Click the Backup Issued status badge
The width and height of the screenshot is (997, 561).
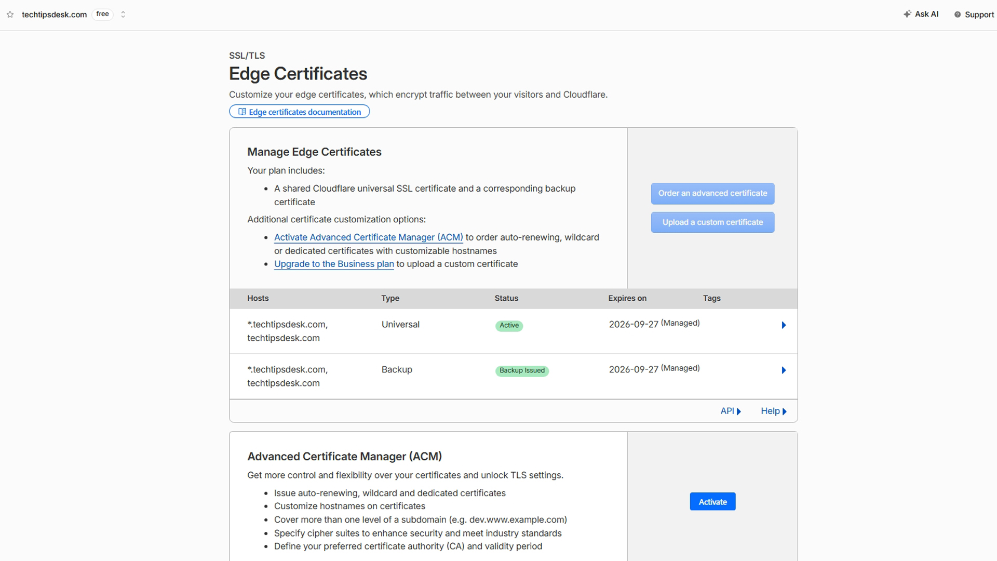[522, 370]
